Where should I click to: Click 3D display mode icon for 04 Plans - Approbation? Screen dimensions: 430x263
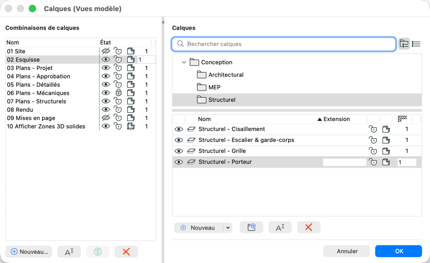(131, 76)
